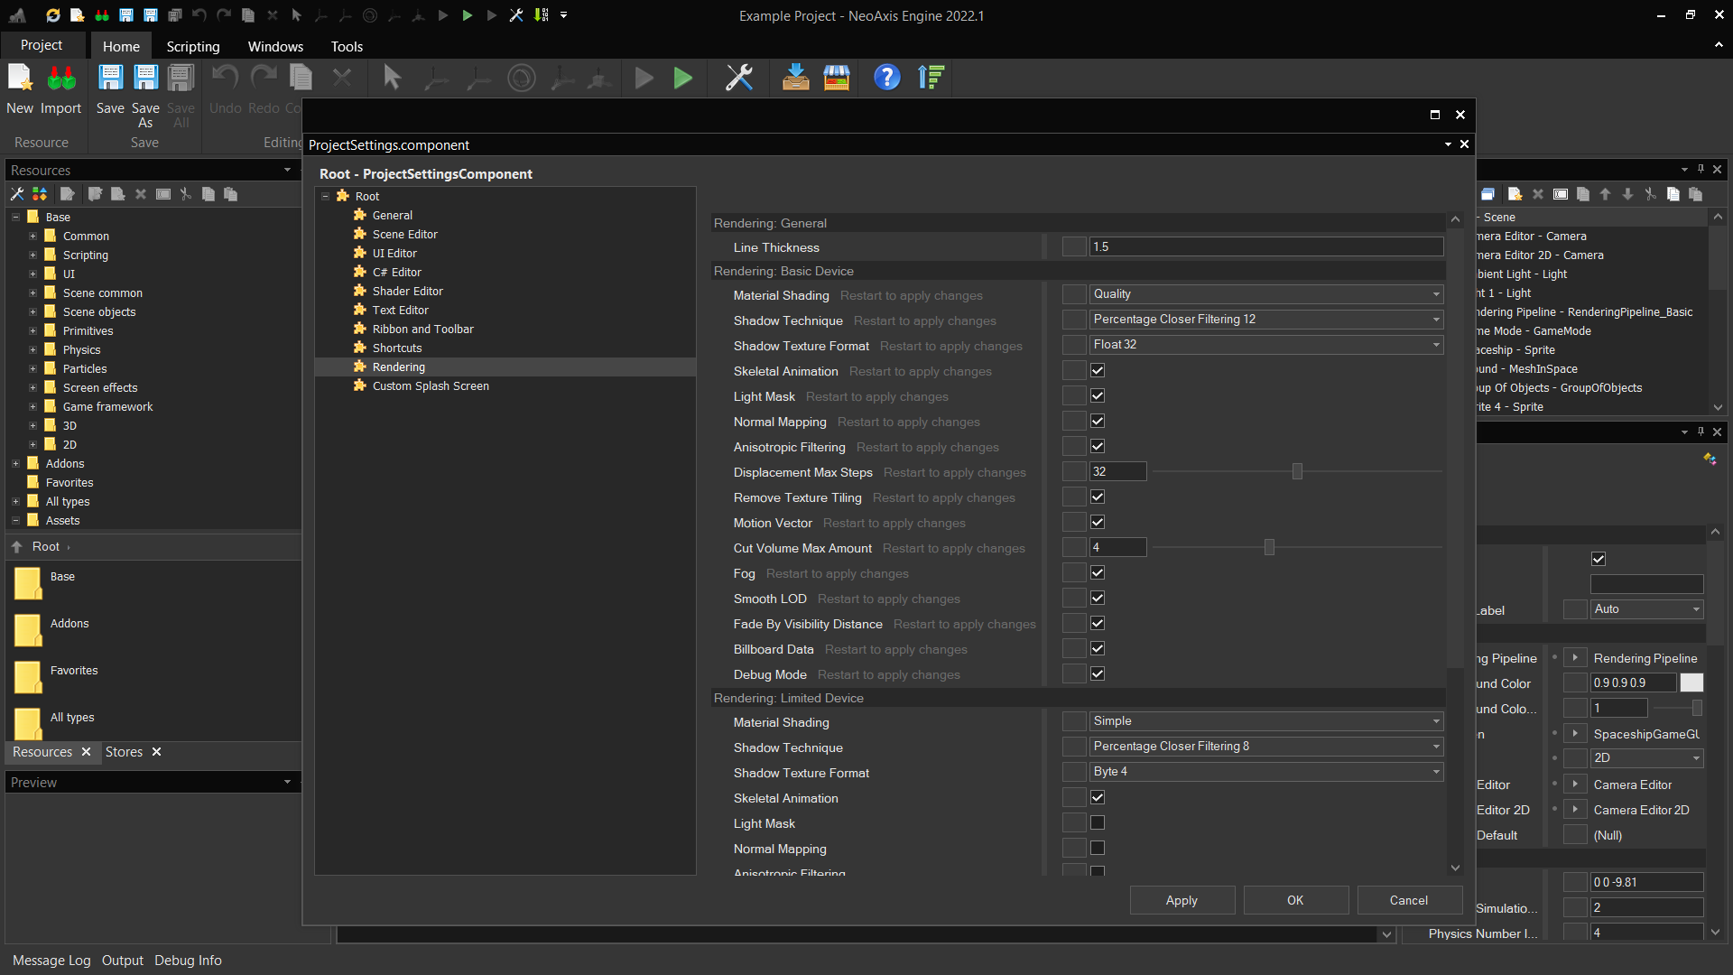
Task: Open the Scripting ribbon tab
Action: 192,46
